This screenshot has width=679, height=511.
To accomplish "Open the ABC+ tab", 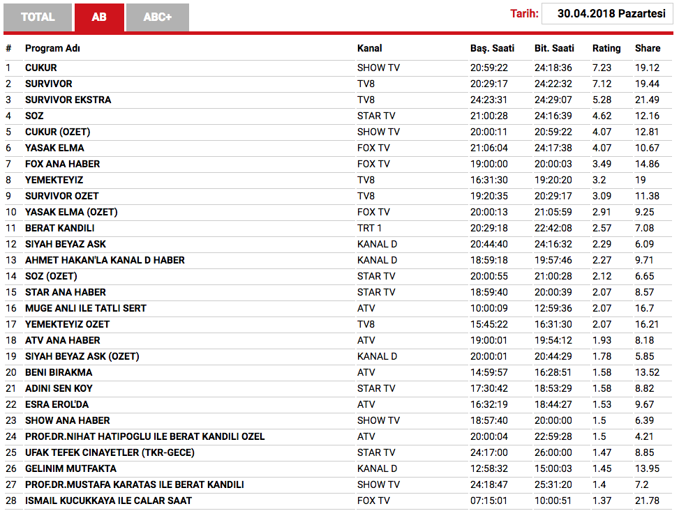I will click(x=158, y=17).
